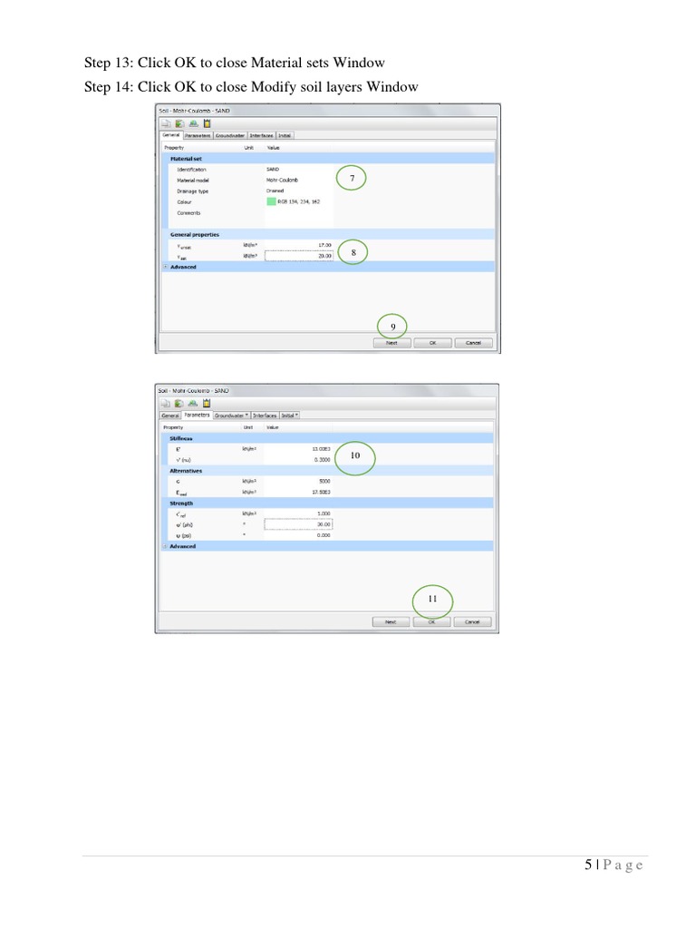Click the ν' (nu) value 0.3000
The height and width of the screenshot is (929, 696).
[323, 460]
